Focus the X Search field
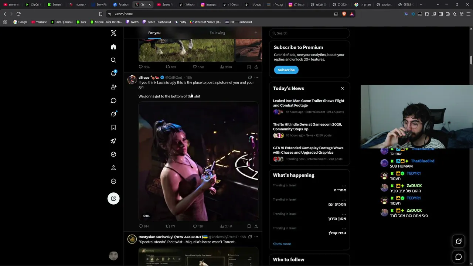The image size is (473, 266). pyautogui.click(x=310, y=33)
